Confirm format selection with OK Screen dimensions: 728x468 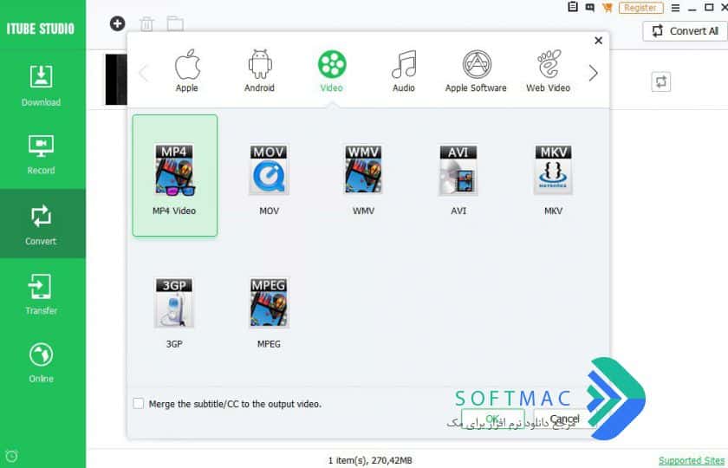point(492,419)
